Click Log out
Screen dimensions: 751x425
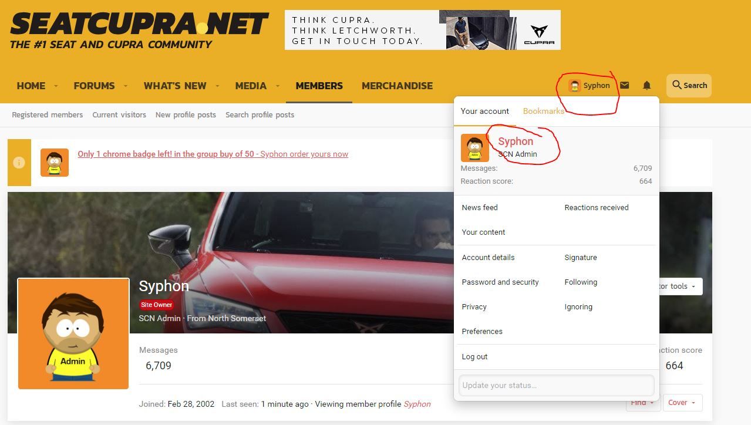pos(474,357)
